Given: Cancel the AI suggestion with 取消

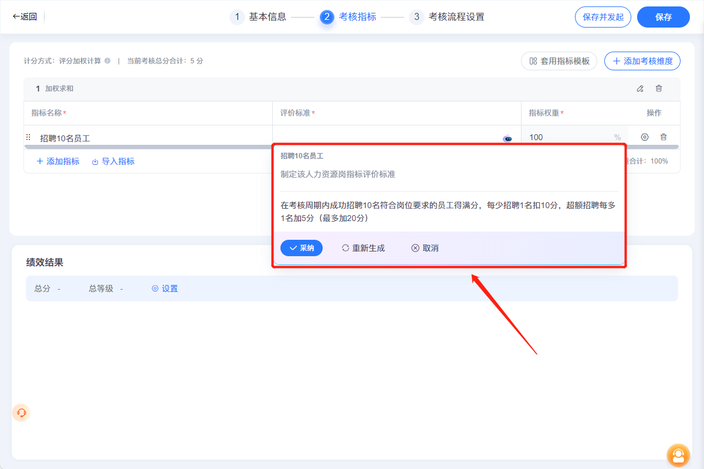Looking at the screenshot, I should click(425, 248).
